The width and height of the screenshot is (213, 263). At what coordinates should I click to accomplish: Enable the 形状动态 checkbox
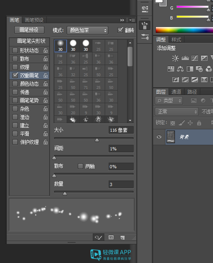[15, 50]
